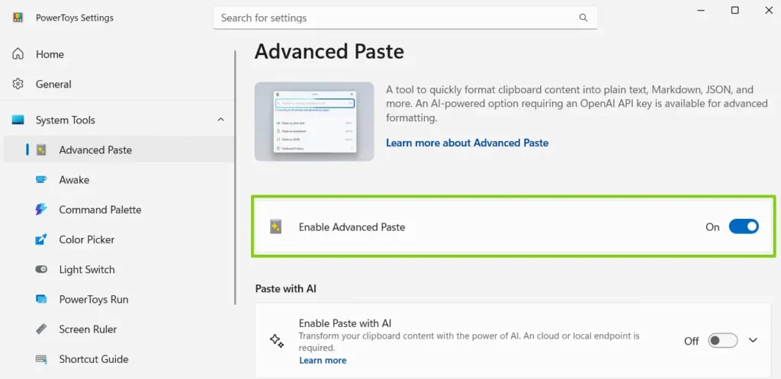Click the Paste with AI sparkle icon

pyautogui.click(x=276, y=341)
